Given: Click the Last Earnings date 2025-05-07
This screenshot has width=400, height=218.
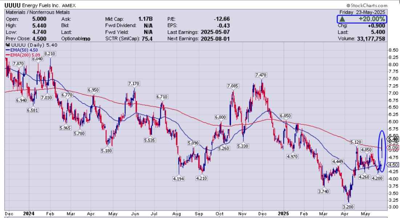Looking at the screenshot, I should (x=215, y=32).
